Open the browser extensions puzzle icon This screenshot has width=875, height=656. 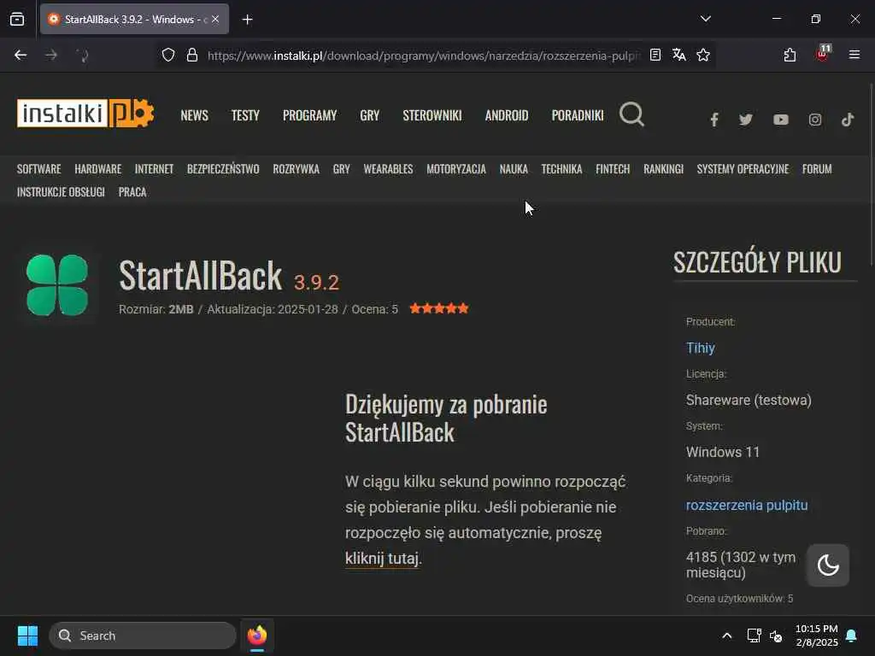[790, 56]
